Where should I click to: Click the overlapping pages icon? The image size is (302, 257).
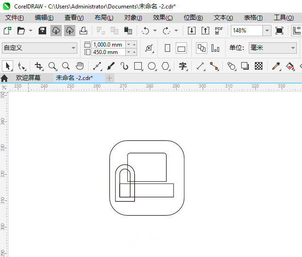[x=202, y=48]
